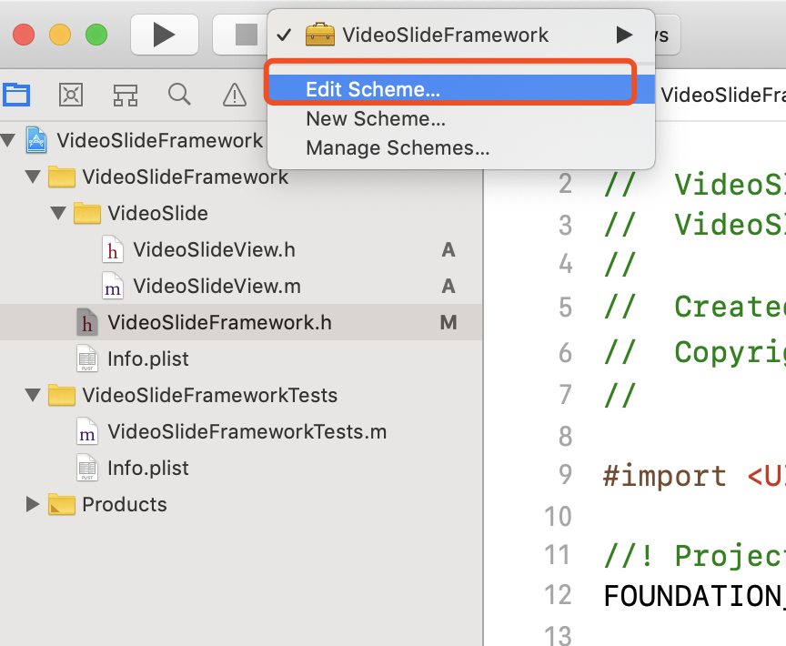Click the A status badge of VideoSlideView.m
786x646 pixels.
pyautogui.click(x=448, y=287)
